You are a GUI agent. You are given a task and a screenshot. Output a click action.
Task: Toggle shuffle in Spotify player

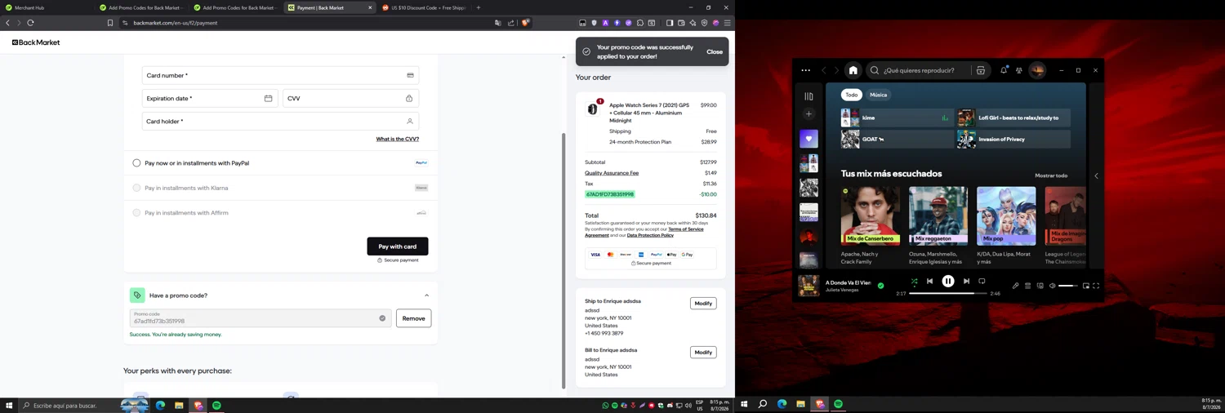(x=914, y=282)
